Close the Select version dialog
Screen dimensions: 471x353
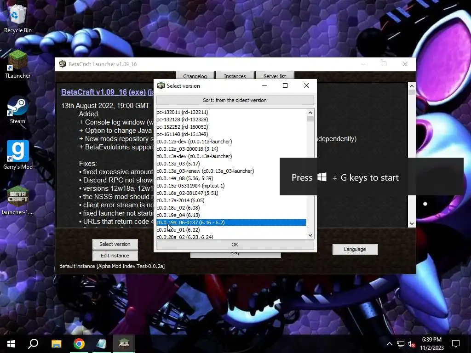[306, 85]
